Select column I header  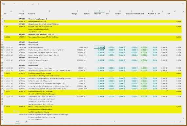[132, 11]
